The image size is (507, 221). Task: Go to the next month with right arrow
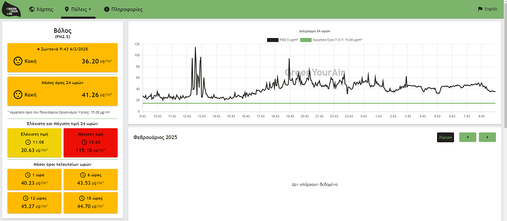pyautogui.click(x=487, y=137)
